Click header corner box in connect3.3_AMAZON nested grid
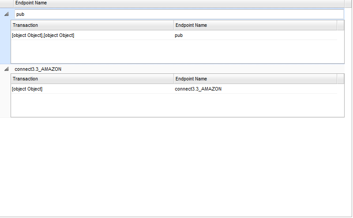The image size is (353, 218). click(x=340, y=79)
